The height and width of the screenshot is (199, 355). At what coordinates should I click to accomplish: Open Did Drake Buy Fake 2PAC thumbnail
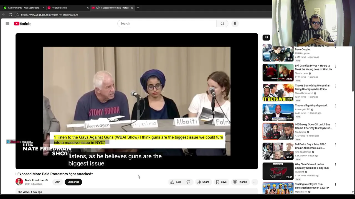pyautogui.click(x=278, y=151)
